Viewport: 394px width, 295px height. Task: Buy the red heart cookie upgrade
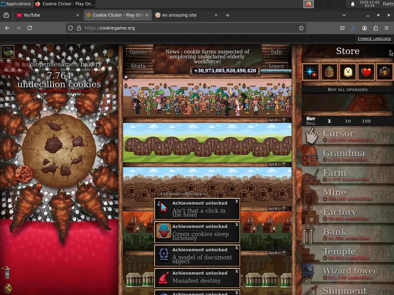coord(366,72)
